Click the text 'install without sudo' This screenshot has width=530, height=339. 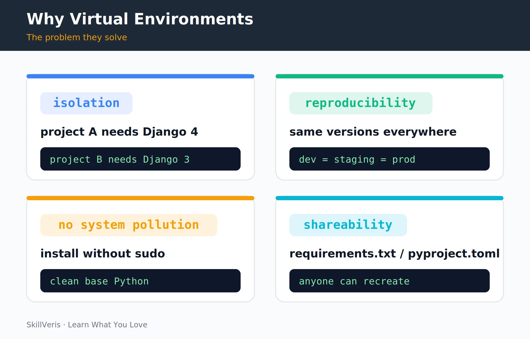[x=103, y=253]
